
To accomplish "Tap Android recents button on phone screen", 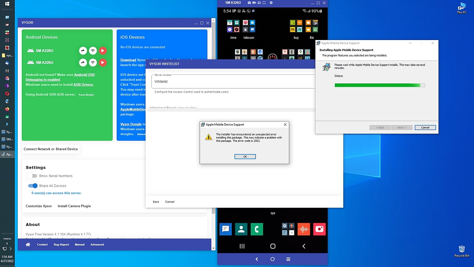I will (x=242, y=246).
